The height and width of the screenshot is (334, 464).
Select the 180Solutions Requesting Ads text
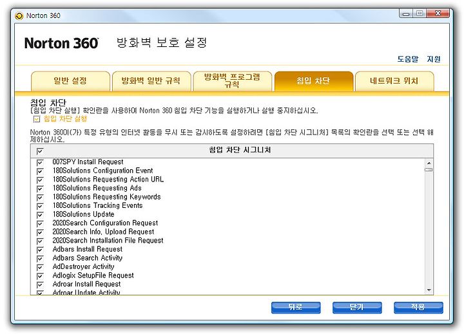point(97,188)
